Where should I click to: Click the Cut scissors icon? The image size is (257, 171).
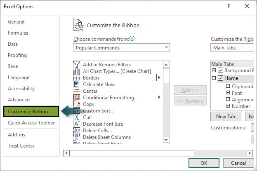[77, 117]
